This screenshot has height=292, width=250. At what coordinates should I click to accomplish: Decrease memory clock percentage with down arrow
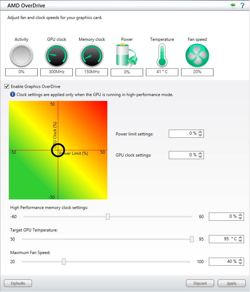click(241, 218)
